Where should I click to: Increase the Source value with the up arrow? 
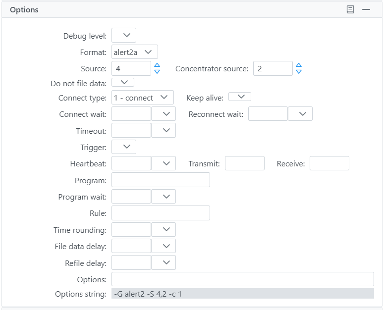[x=157, y=65]
